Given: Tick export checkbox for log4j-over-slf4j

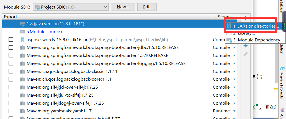Looking at the screenshot, I should (x=11, y=103).
